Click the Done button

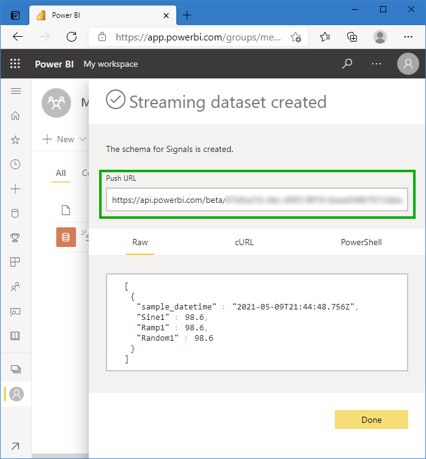pos(372,420)
